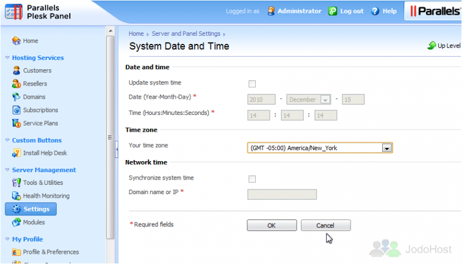Open Resellers in the sidebar
The width and height of the screenshot is (462, 264).
click(35, 84)
